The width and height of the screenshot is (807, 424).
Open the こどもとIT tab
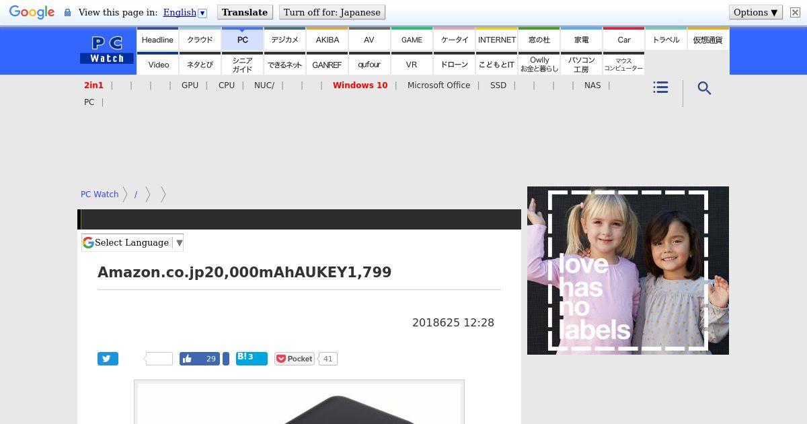click(496, 64)
